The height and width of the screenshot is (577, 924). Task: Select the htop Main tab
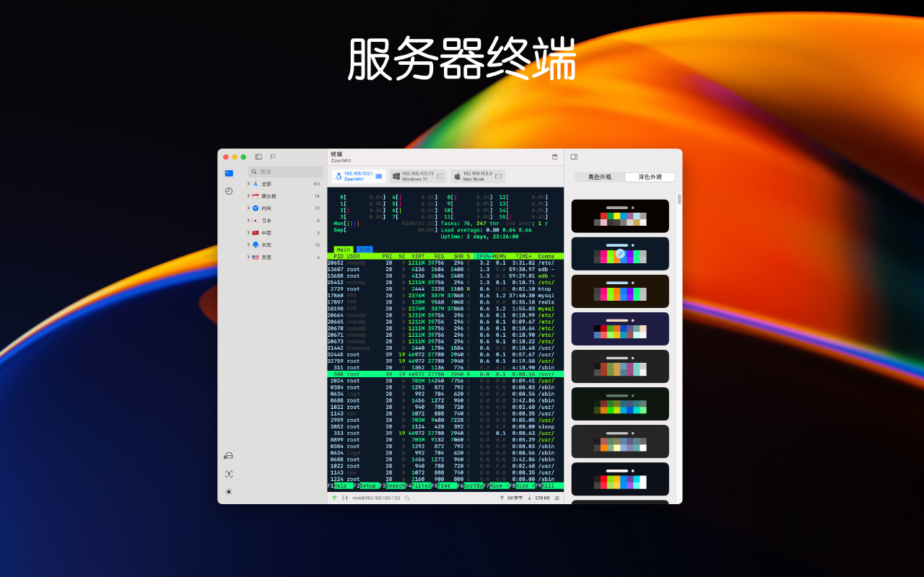click(x=343, y=250)
